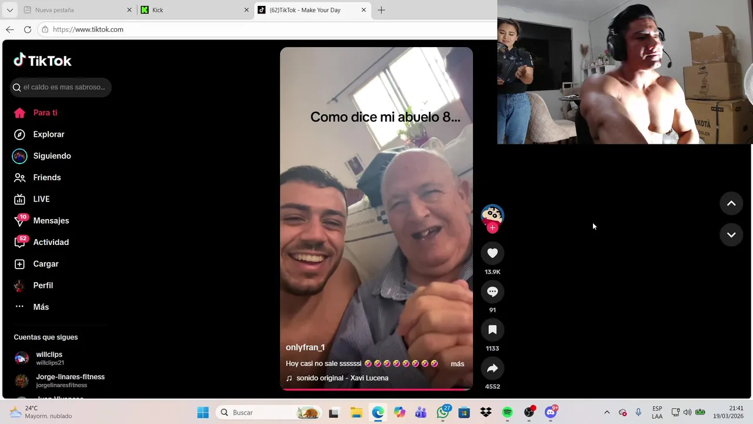
Task: Open Discord from the taskbar
Action: 551,412
